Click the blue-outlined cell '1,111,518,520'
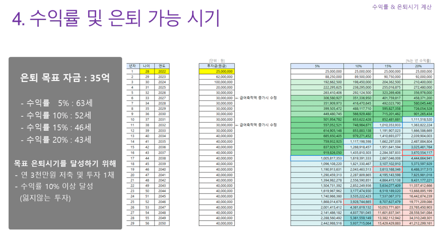 pyautogui.click(x=418, y=119)
